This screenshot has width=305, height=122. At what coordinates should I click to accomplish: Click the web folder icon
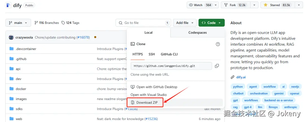tap(12, 119)
